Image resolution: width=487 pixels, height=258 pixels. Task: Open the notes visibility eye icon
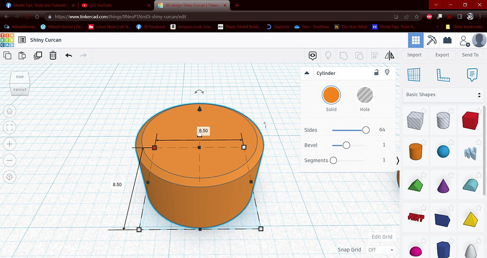click(313, 55)
